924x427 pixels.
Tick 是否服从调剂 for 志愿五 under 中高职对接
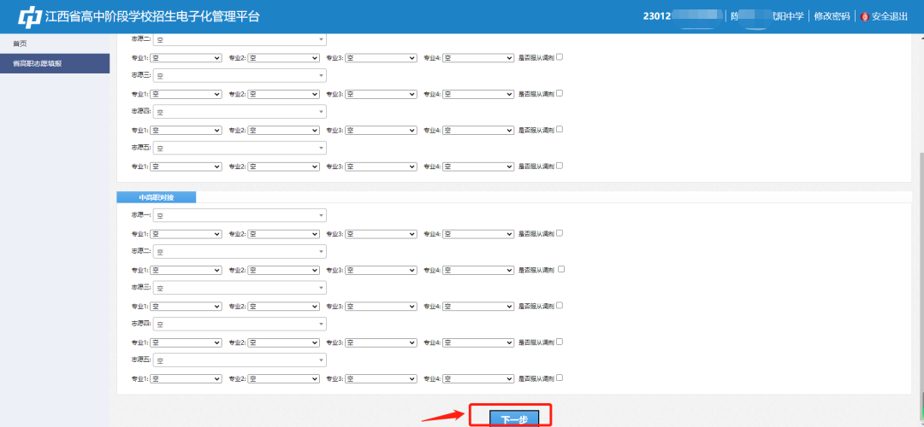pyautogui.click(x=560, y=377)
